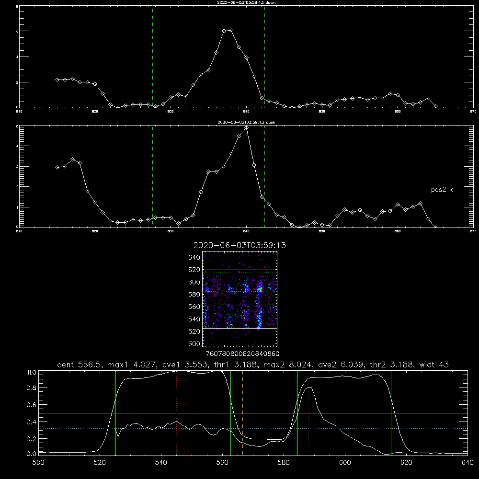479x479 pixels.
Task: Click the "pos2 x" label in dusk plot
Action: pos(442,190)
